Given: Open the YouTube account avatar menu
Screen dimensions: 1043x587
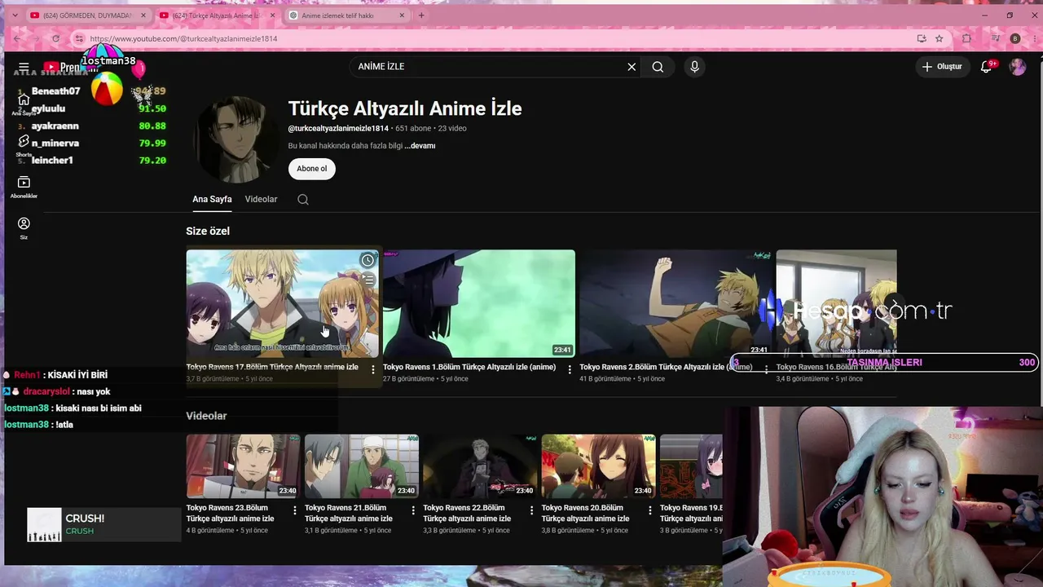Looking at the screenshot, I should 1018,67.
